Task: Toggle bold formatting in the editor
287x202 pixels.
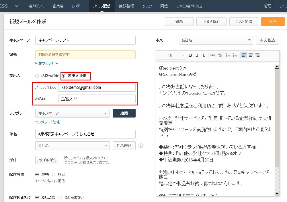Action: coord(190,55)
